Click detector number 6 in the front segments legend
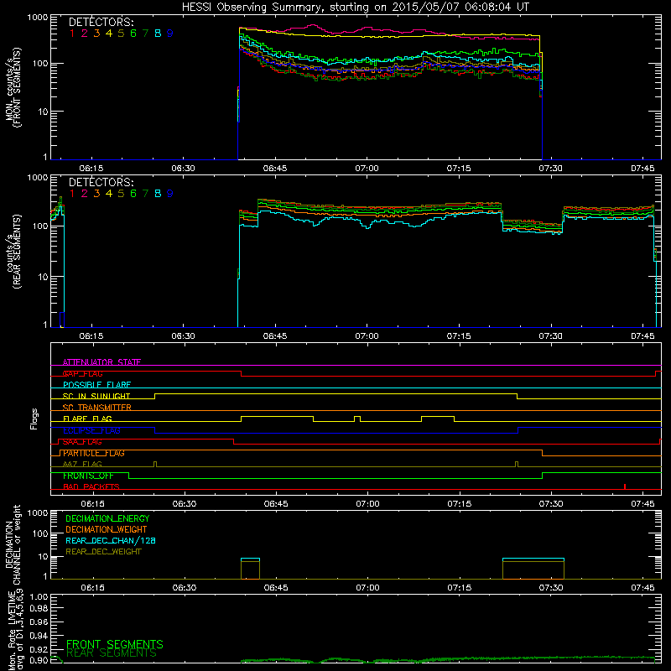 133,33
